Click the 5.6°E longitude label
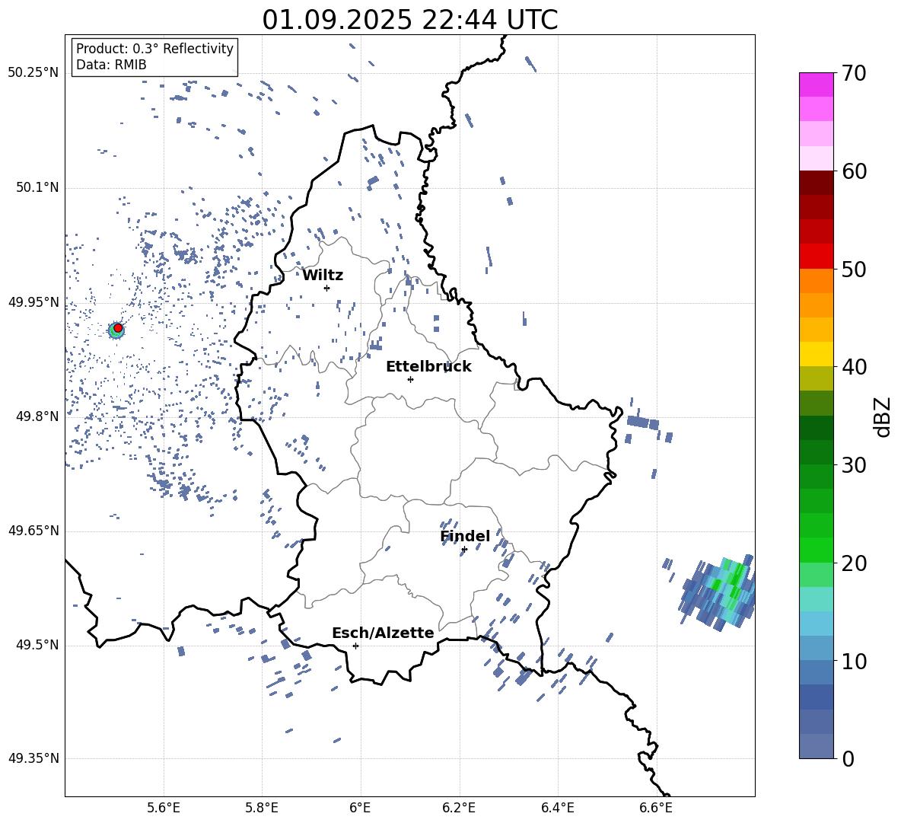Screen dimensions: 901x823 [164, 808]
